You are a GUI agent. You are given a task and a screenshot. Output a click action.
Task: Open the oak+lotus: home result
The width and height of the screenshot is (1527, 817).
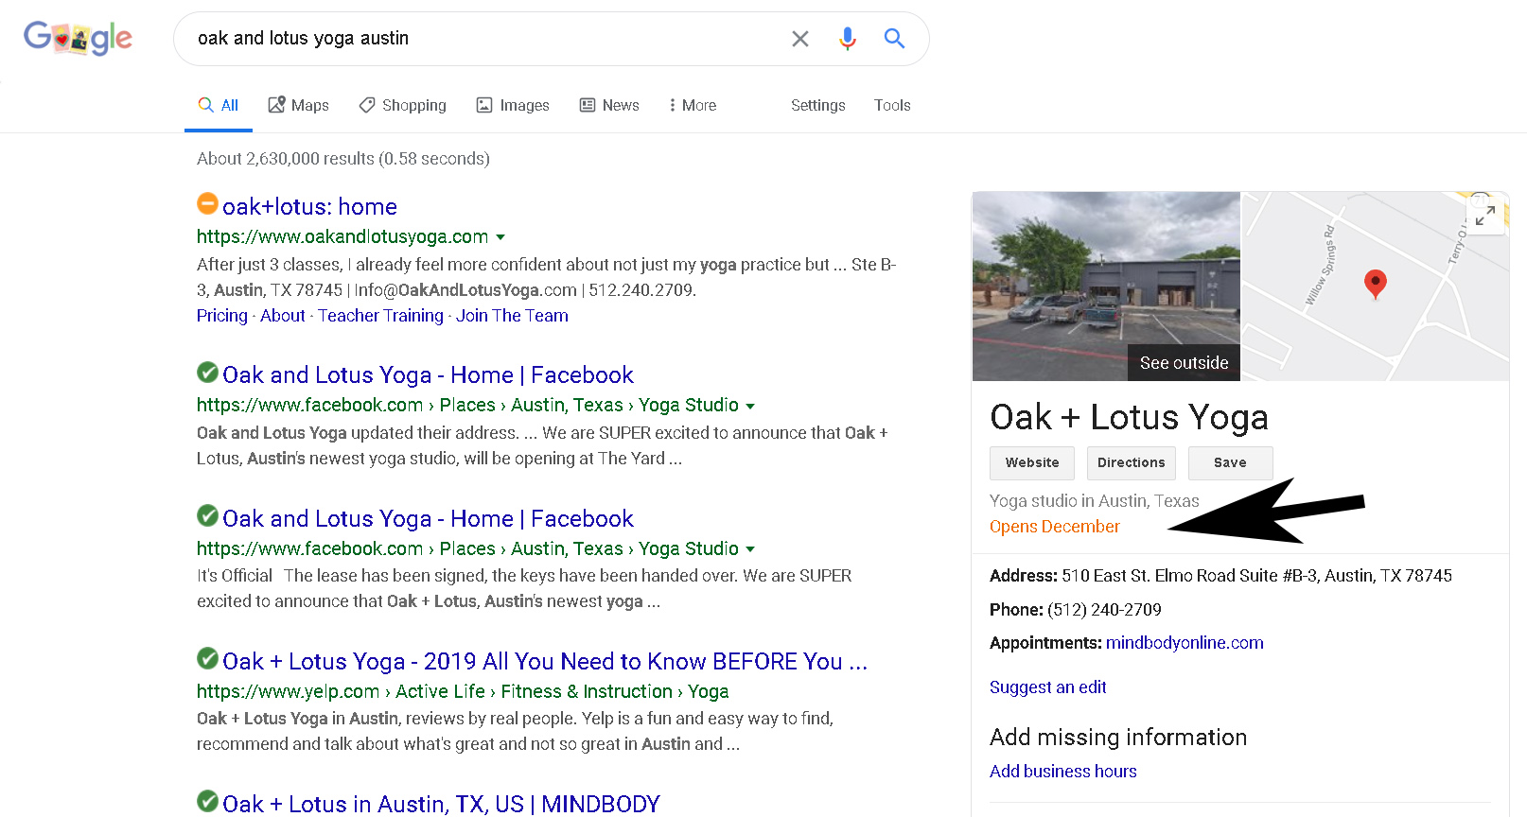(x=309, y=206)
